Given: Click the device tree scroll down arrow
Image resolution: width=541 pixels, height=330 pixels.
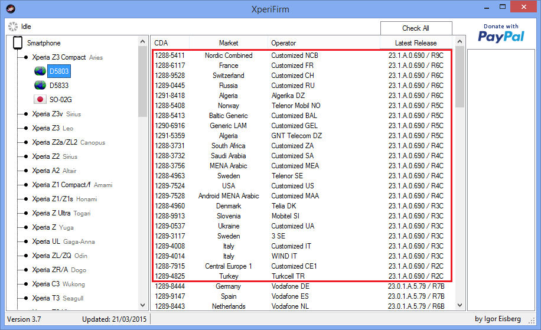Looking at the screenshot, I should pos(142,305).
